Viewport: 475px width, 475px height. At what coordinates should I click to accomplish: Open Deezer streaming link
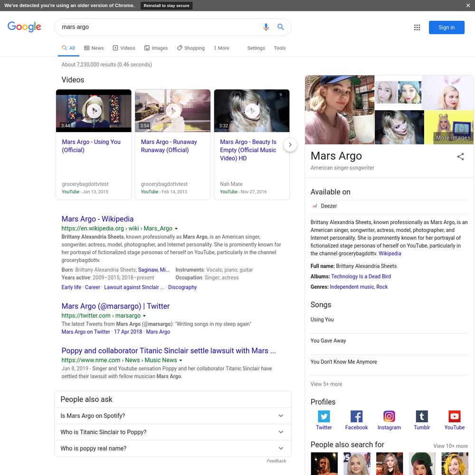(329, 206)
